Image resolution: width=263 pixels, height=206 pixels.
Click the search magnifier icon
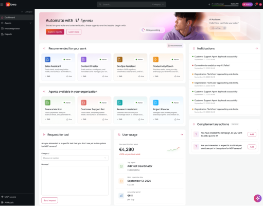coord(100,5)
